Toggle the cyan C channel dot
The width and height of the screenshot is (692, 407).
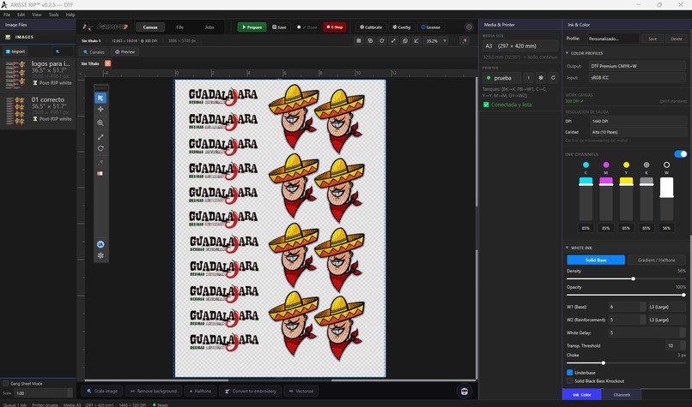point(586,165)
